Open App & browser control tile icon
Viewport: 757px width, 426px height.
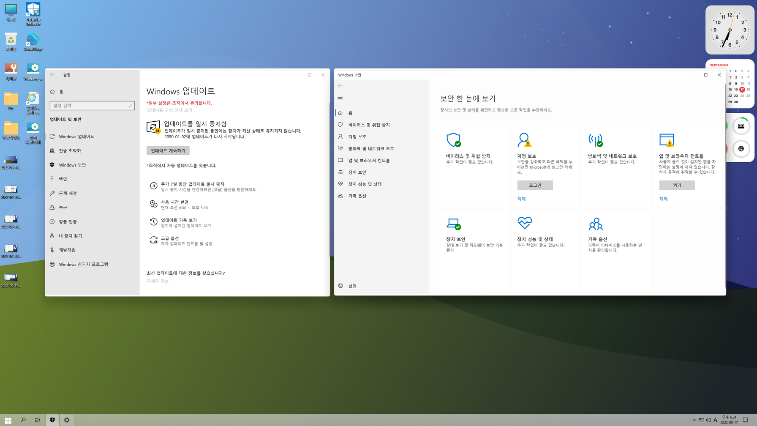point(667,140)
